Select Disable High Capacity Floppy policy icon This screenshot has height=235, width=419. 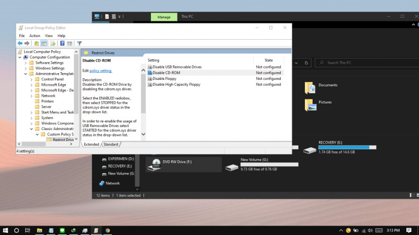[150, 85]
